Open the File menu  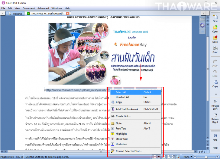click(3, 8)
